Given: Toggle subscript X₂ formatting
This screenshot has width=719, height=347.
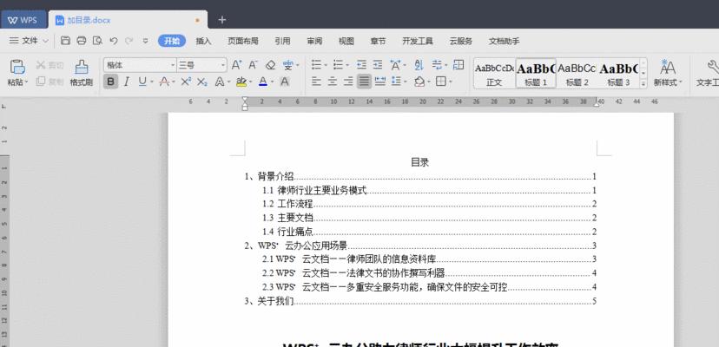Looking at the screenshot, I should [202, 82].
